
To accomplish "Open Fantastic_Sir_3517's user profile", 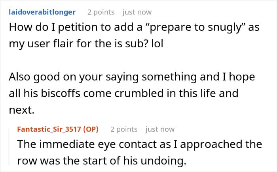I will (49, 129).
